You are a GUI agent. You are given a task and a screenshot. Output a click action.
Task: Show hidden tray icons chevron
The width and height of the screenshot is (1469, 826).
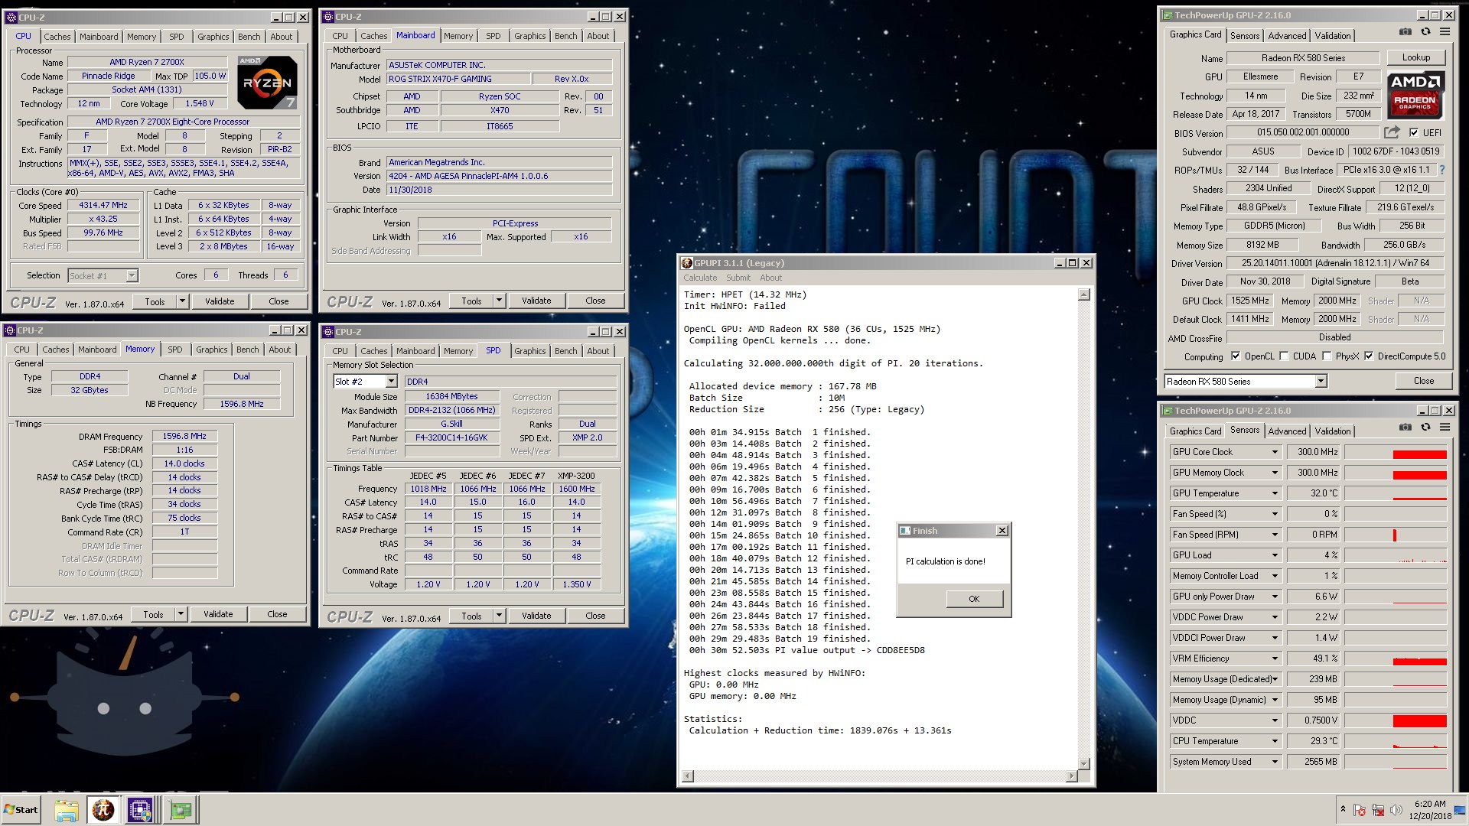pyautogui.click(x=1343, y=809)
